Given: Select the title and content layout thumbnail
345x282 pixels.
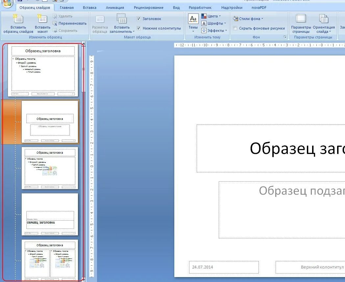Looking at the screenshot, I should [x=50, y=168].
